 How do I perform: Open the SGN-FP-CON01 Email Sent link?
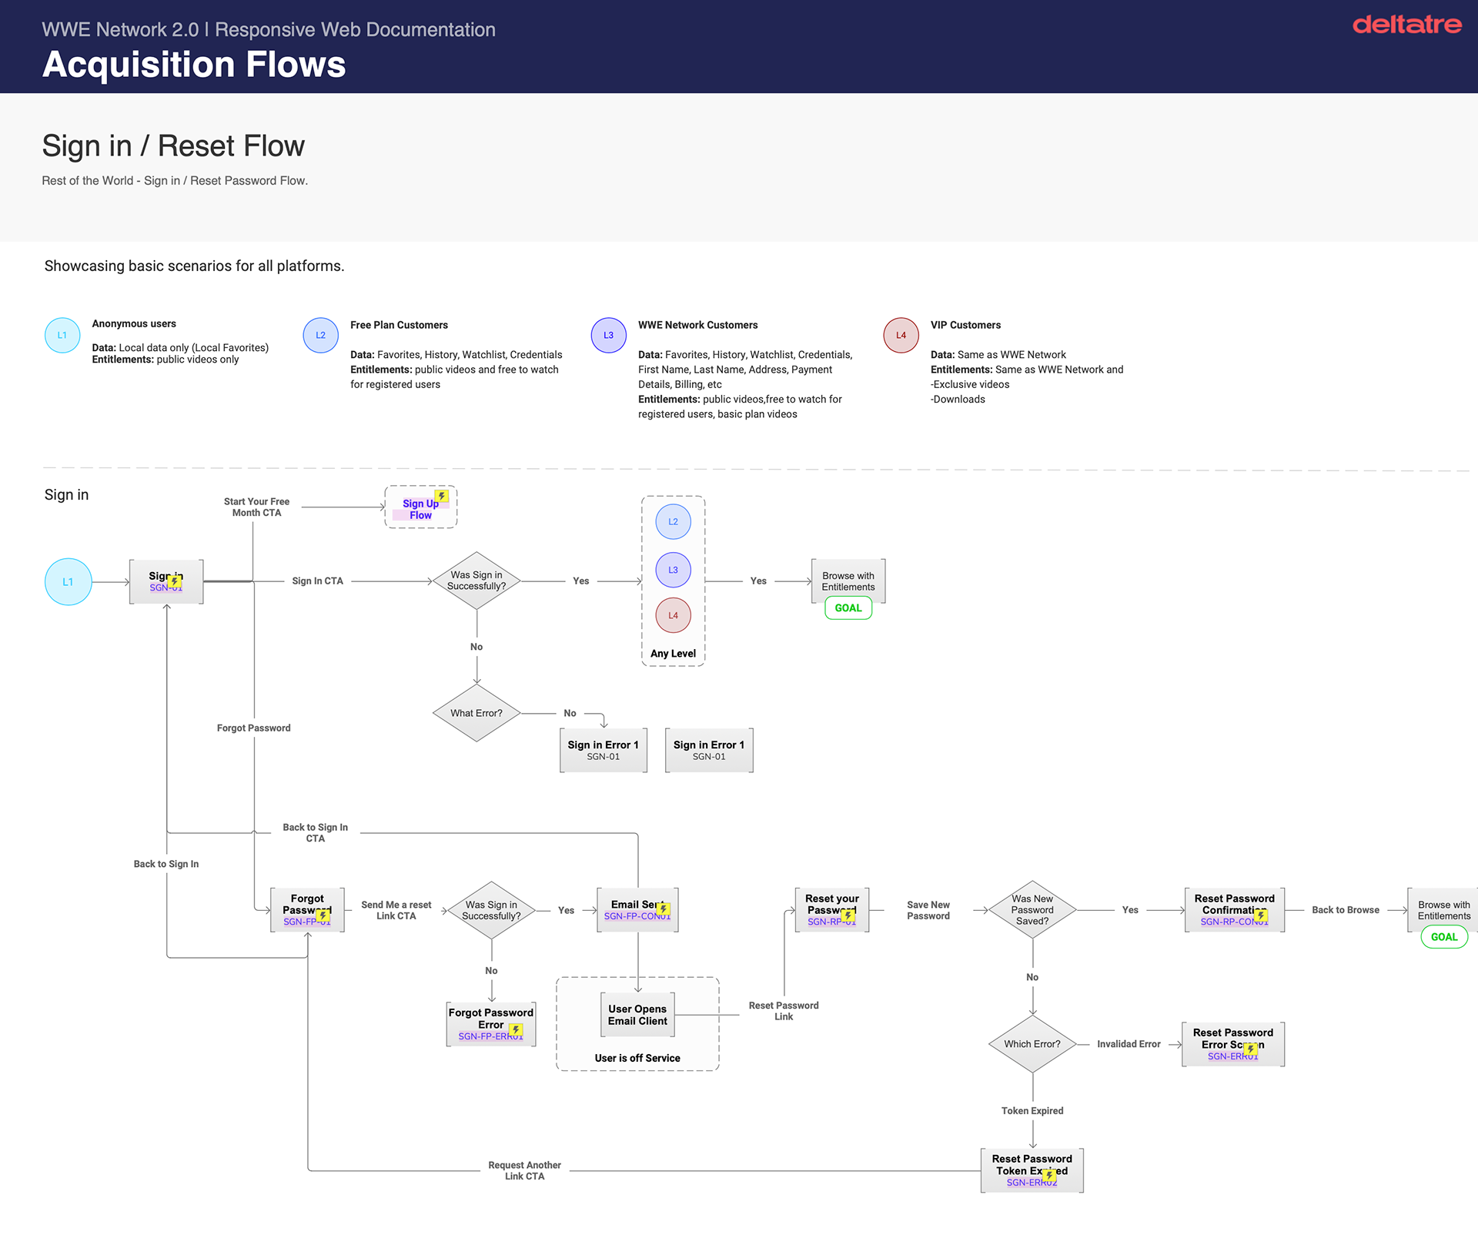point(637,916)
